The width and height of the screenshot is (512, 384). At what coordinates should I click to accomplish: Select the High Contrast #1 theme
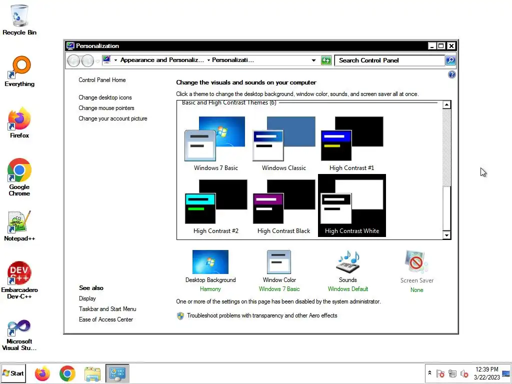click(351, 143)
